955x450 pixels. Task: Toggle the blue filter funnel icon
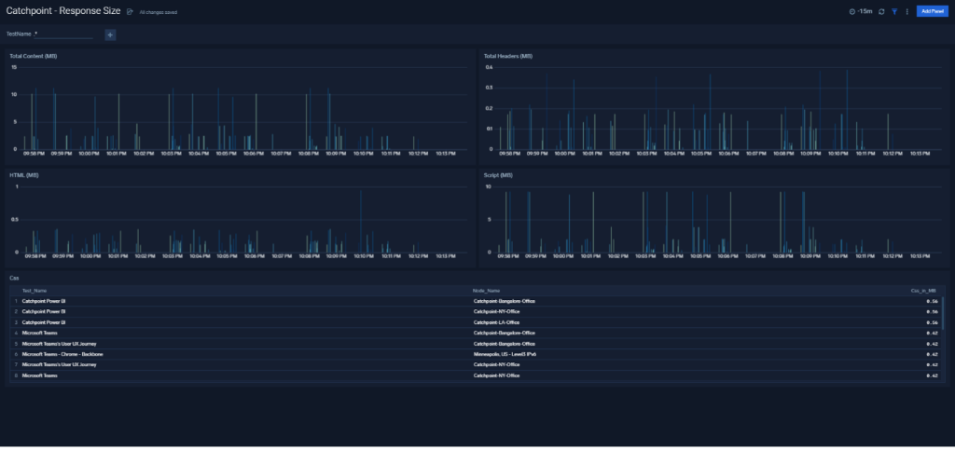tap(894, 11)
